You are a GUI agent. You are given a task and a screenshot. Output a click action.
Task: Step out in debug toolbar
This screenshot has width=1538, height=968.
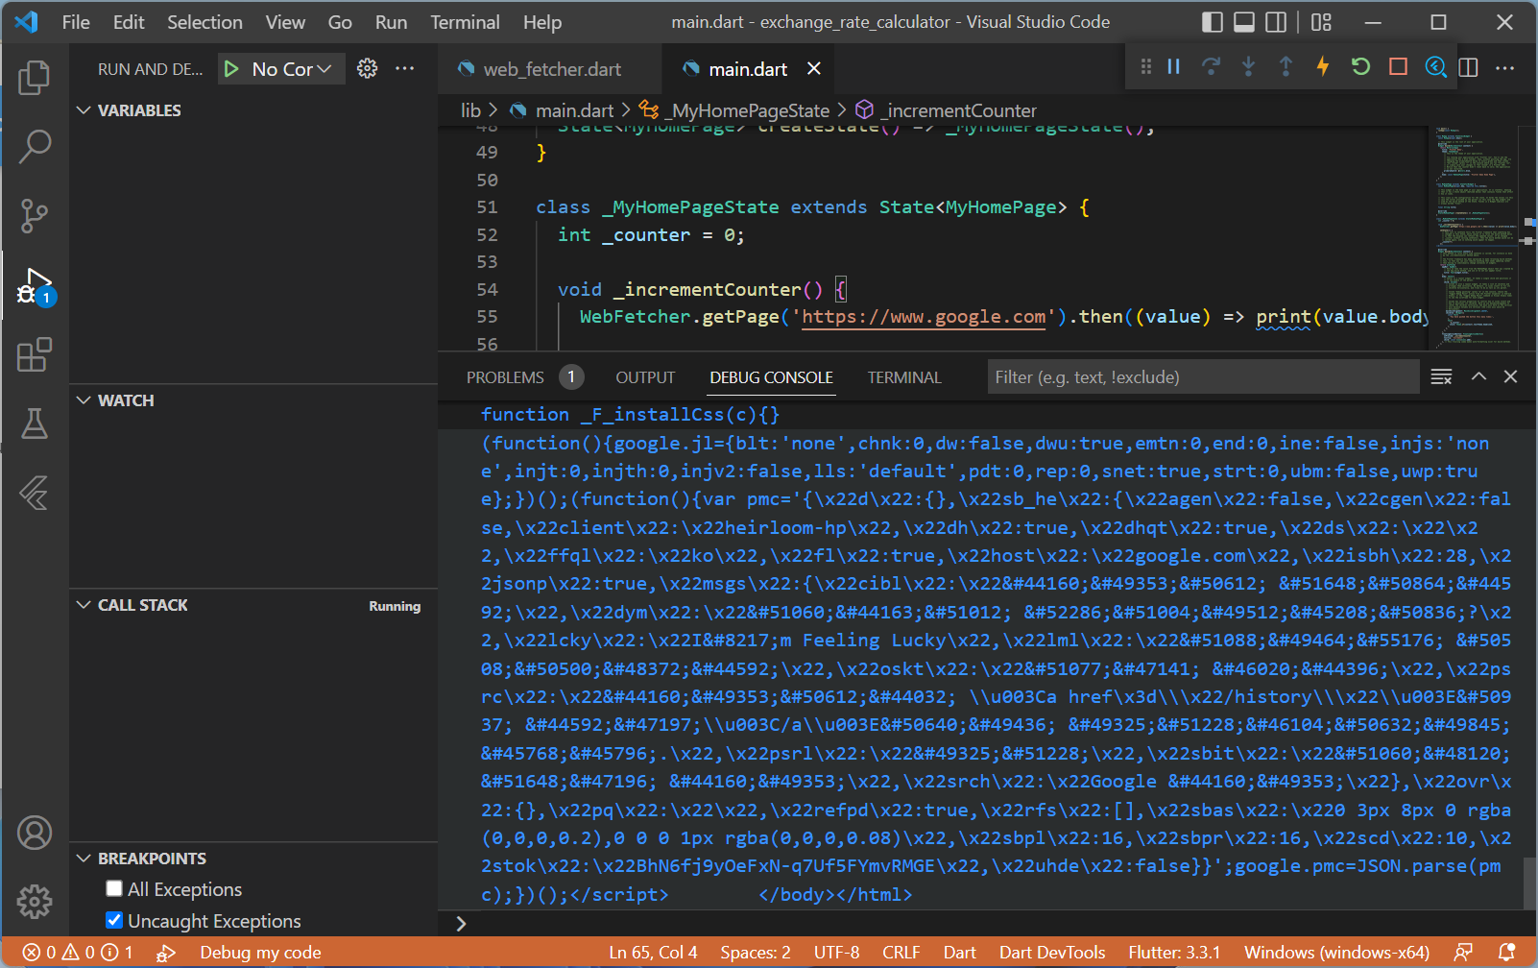click(x=1286, y=66)
